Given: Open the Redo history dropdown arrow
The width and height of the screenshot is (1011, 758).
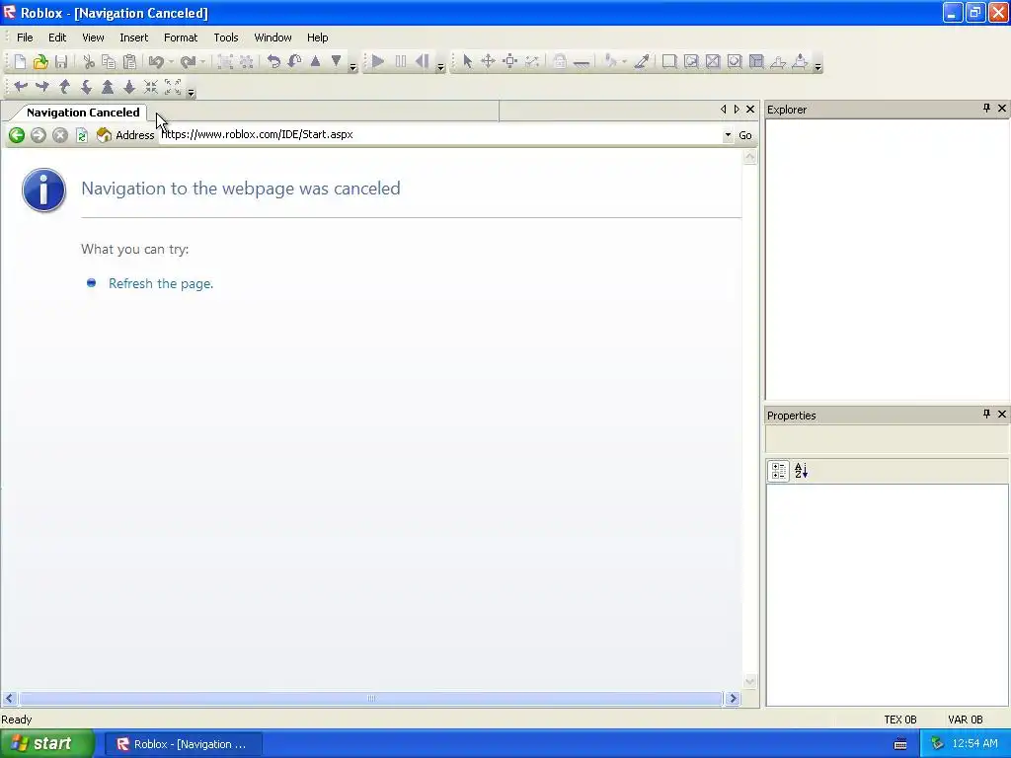Looking at the screenshot, I should (202, 62).
